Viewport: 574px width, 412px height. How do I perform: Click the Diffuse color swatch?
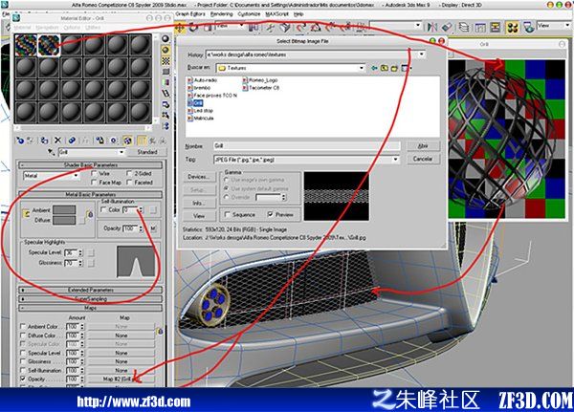tap(64, 220)
